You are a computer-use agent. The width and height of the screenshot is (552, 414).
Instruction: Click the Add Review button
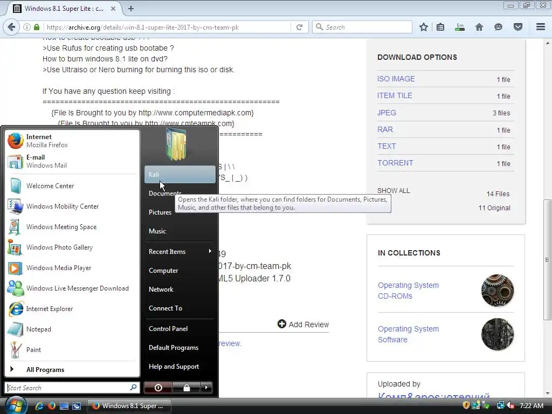(x=303, y=324)
